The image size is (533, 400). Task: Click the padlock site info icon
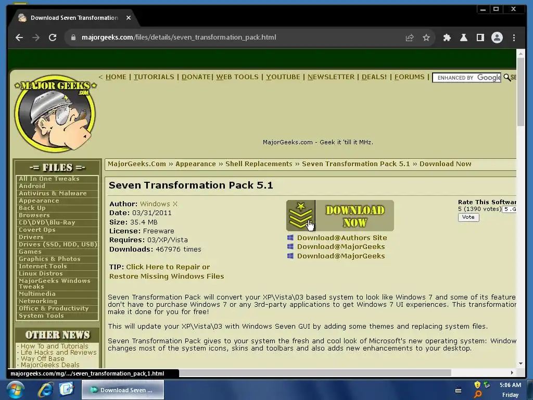[x=73, y=37]
